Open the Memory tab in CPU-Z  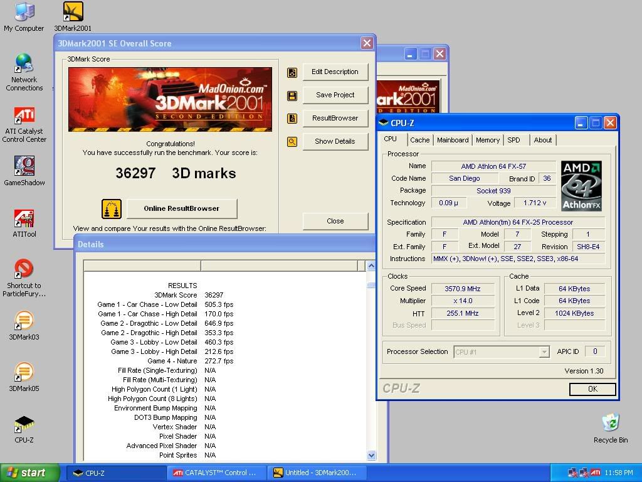point(487,140)
